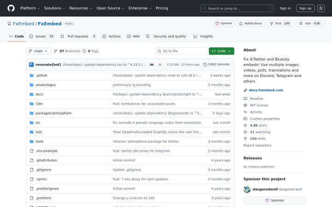
Task: Switch to the Pull requests tab
Action: tap(78, 36)
